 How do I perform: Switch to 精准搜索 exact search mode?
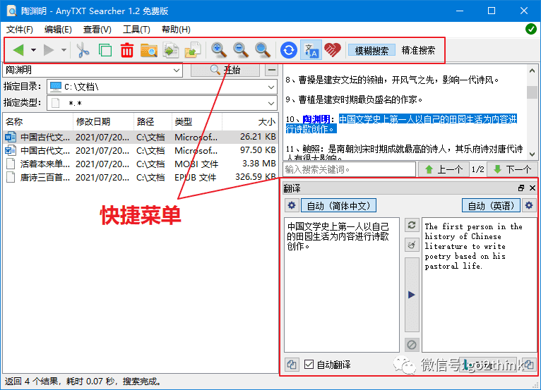[x=418, y=50]
